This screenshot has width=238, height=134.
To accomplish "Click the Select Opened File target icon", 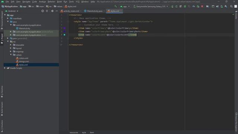I will [43, 11].
